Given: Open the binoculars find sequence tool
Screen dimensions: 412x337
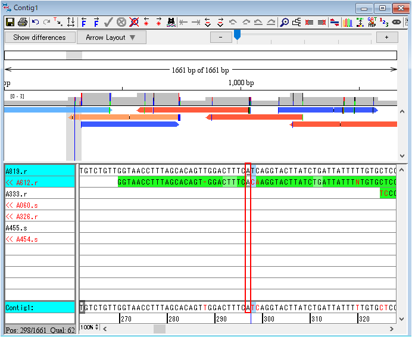Looking at the screenshot, I should click(171, 23).
